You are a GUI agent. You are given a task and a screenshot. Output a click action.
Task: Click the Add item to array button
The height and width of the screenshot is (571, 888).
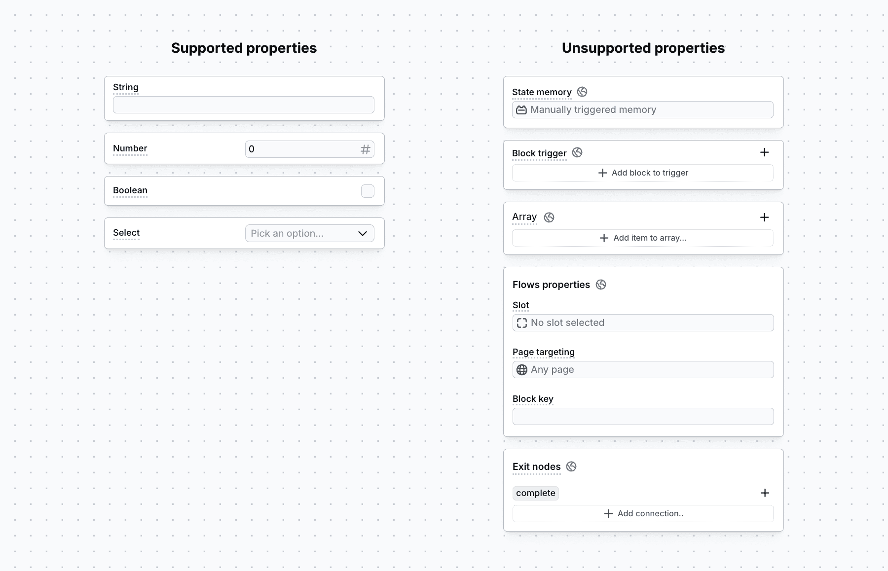tap(643, 238)
